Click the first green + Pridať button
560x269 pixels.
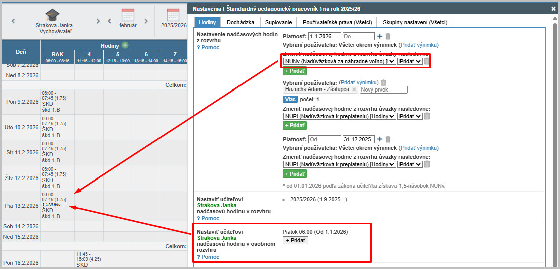click(295, 71)
